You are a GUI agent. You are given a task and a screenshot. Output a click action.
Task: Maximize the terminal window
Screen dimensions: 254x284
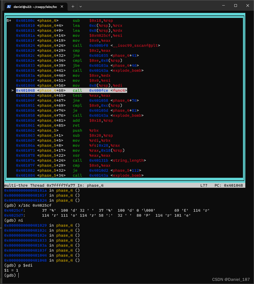(236, 6)
